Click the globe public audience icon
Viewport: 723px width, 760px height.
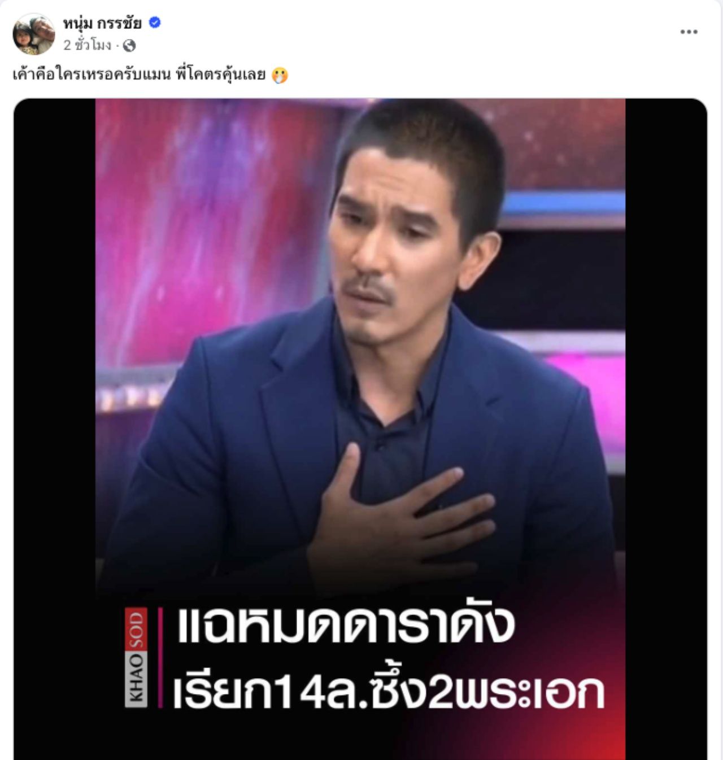(129, 46)
